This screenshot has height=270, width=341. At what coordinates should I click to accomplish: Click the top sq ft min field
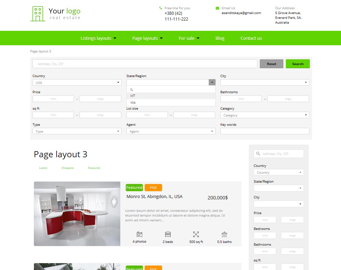53,115
